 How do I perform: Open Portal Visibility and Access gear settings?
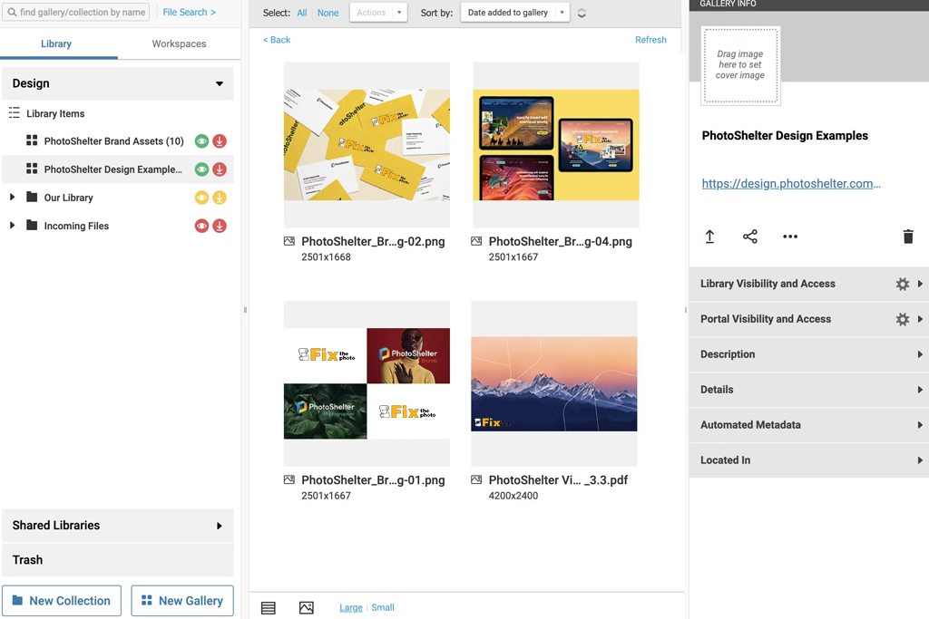click(x=903, y=320)
